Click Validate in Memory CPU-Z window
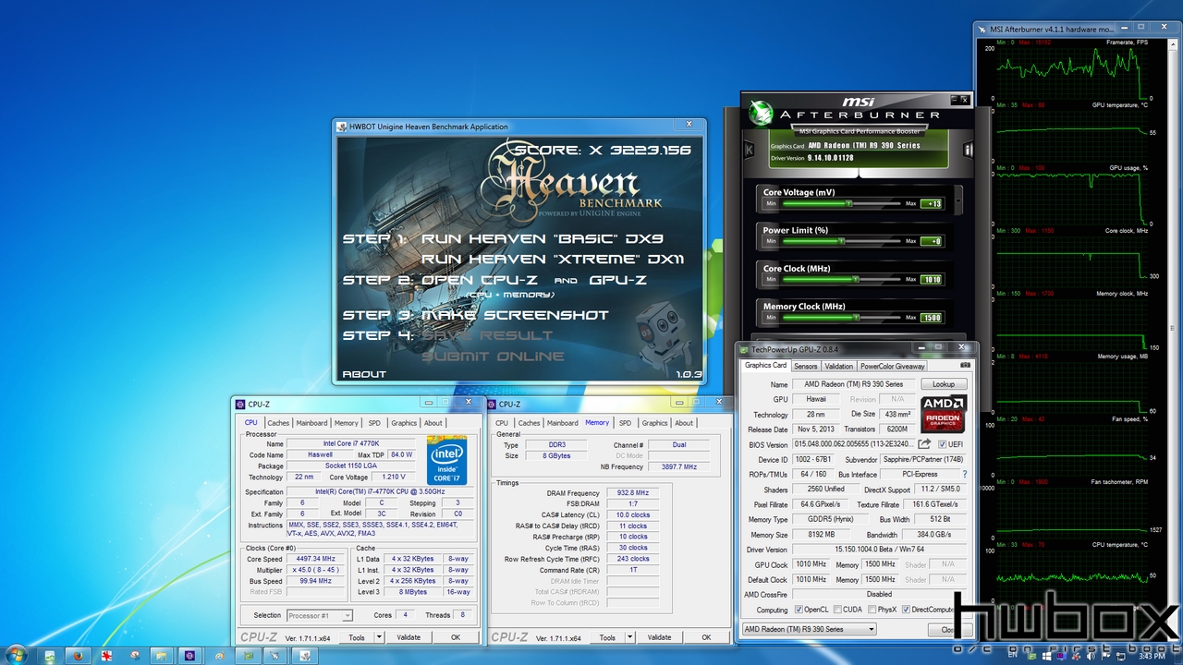 click(x=660, y=637)
